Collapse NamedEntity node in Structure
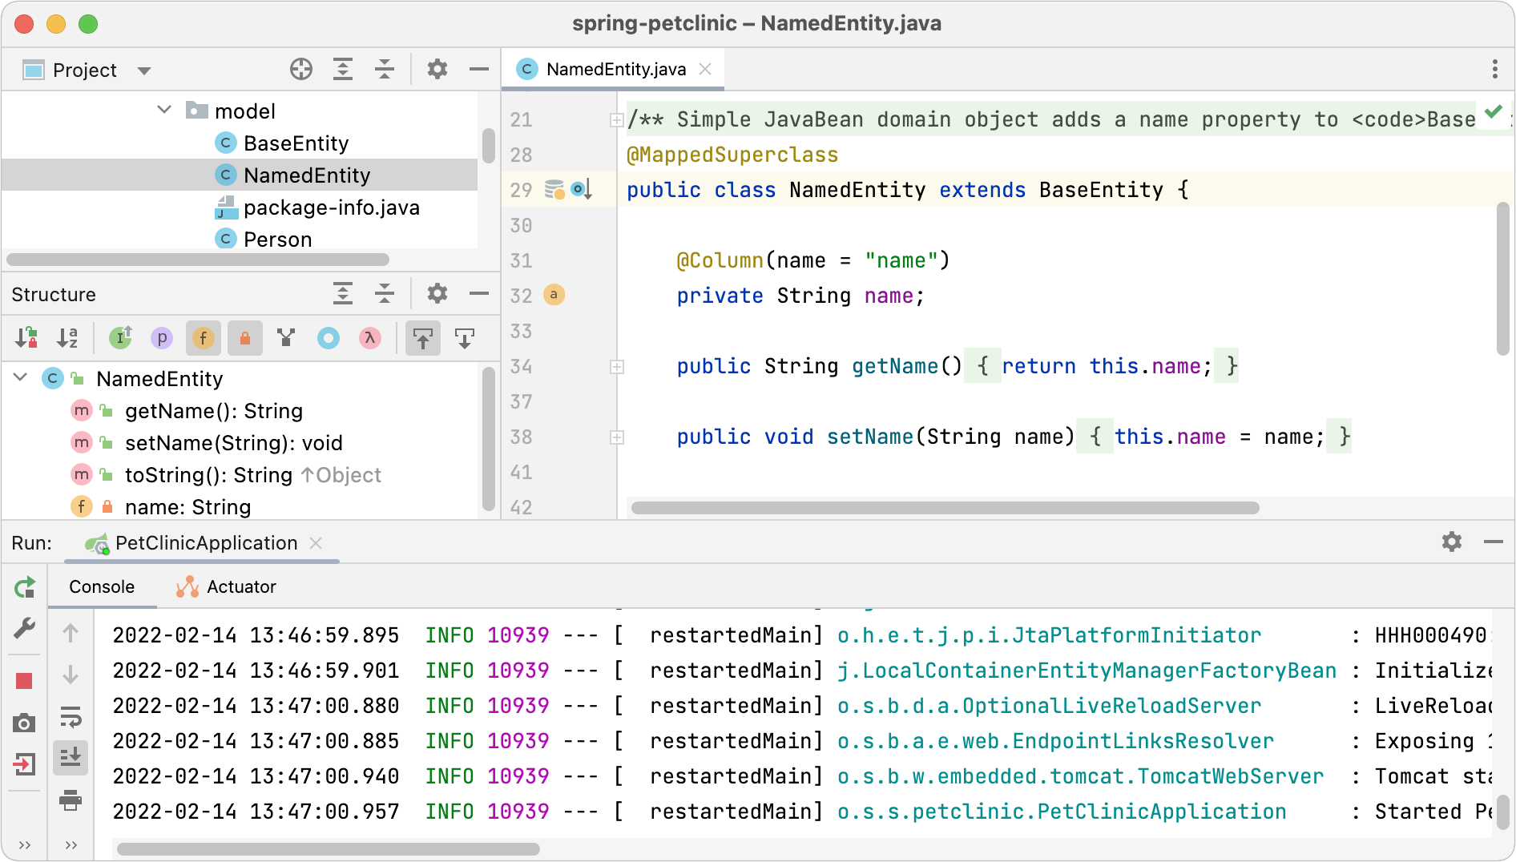This screenshot has width=1516, height=862. click(x=21, y=377)
